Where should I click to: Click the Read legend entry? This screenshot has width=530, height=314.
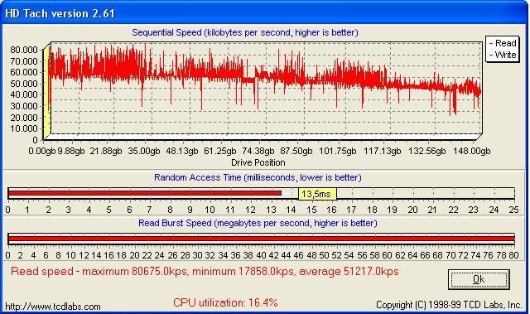tap(503, 43)
